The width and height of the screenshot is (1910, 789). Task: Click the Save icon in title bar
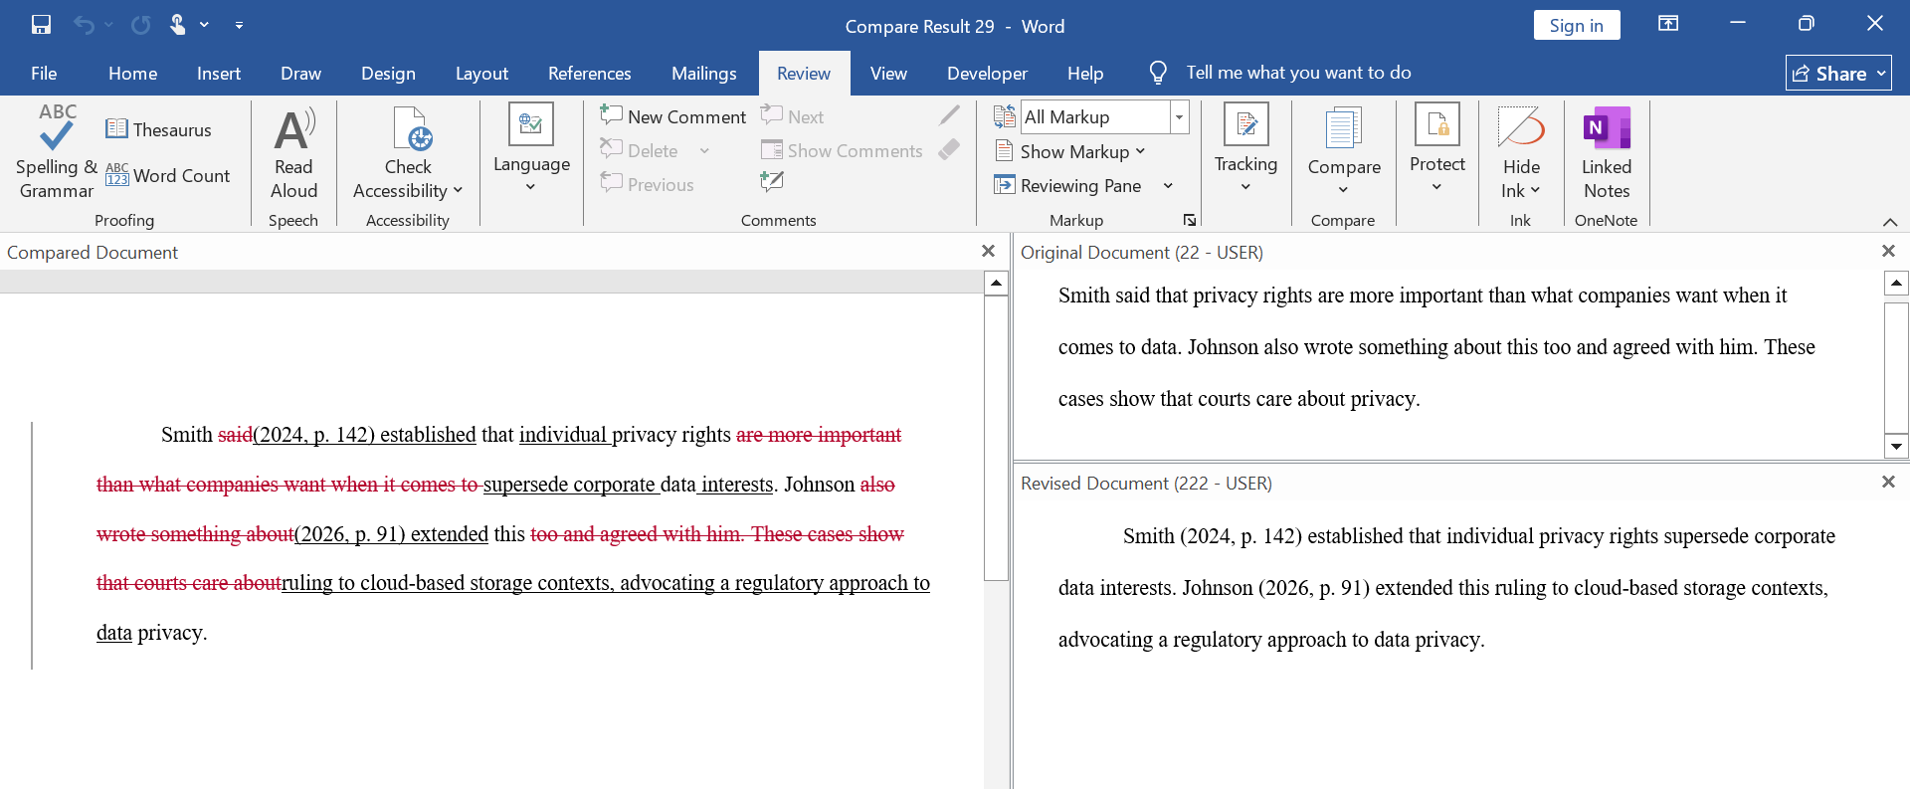pos(41,25)
